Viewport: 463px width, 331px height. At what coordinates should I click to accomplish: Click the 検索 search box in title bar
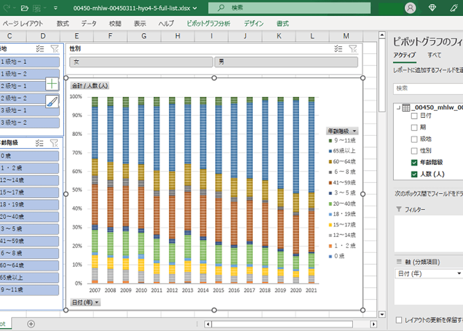(290, 8)
